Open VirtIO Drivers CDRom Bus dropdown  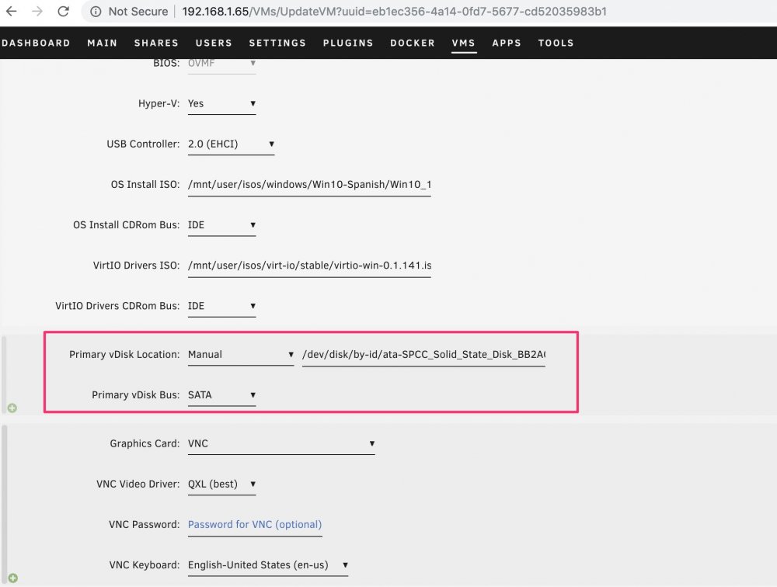tap(221, 306)
